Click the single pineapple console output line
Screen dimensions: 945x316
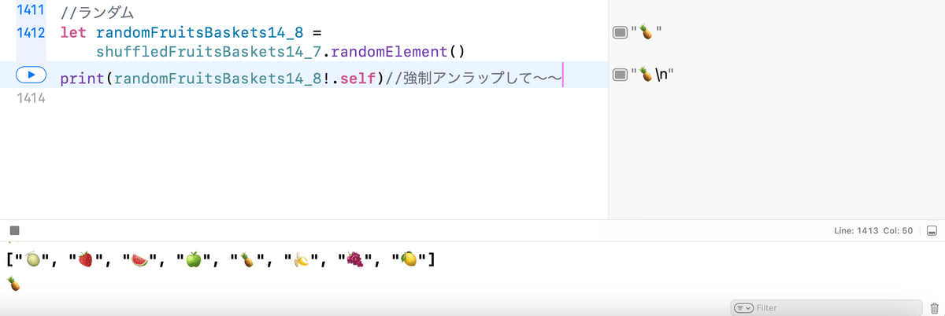pos(13,284)
